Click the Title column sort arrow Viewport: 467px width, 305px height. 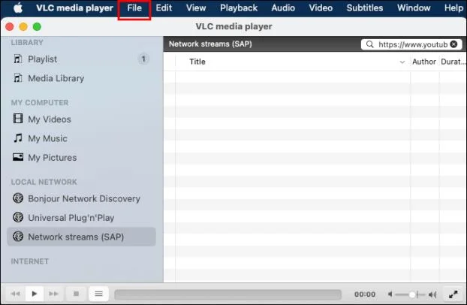click(402, 62)
